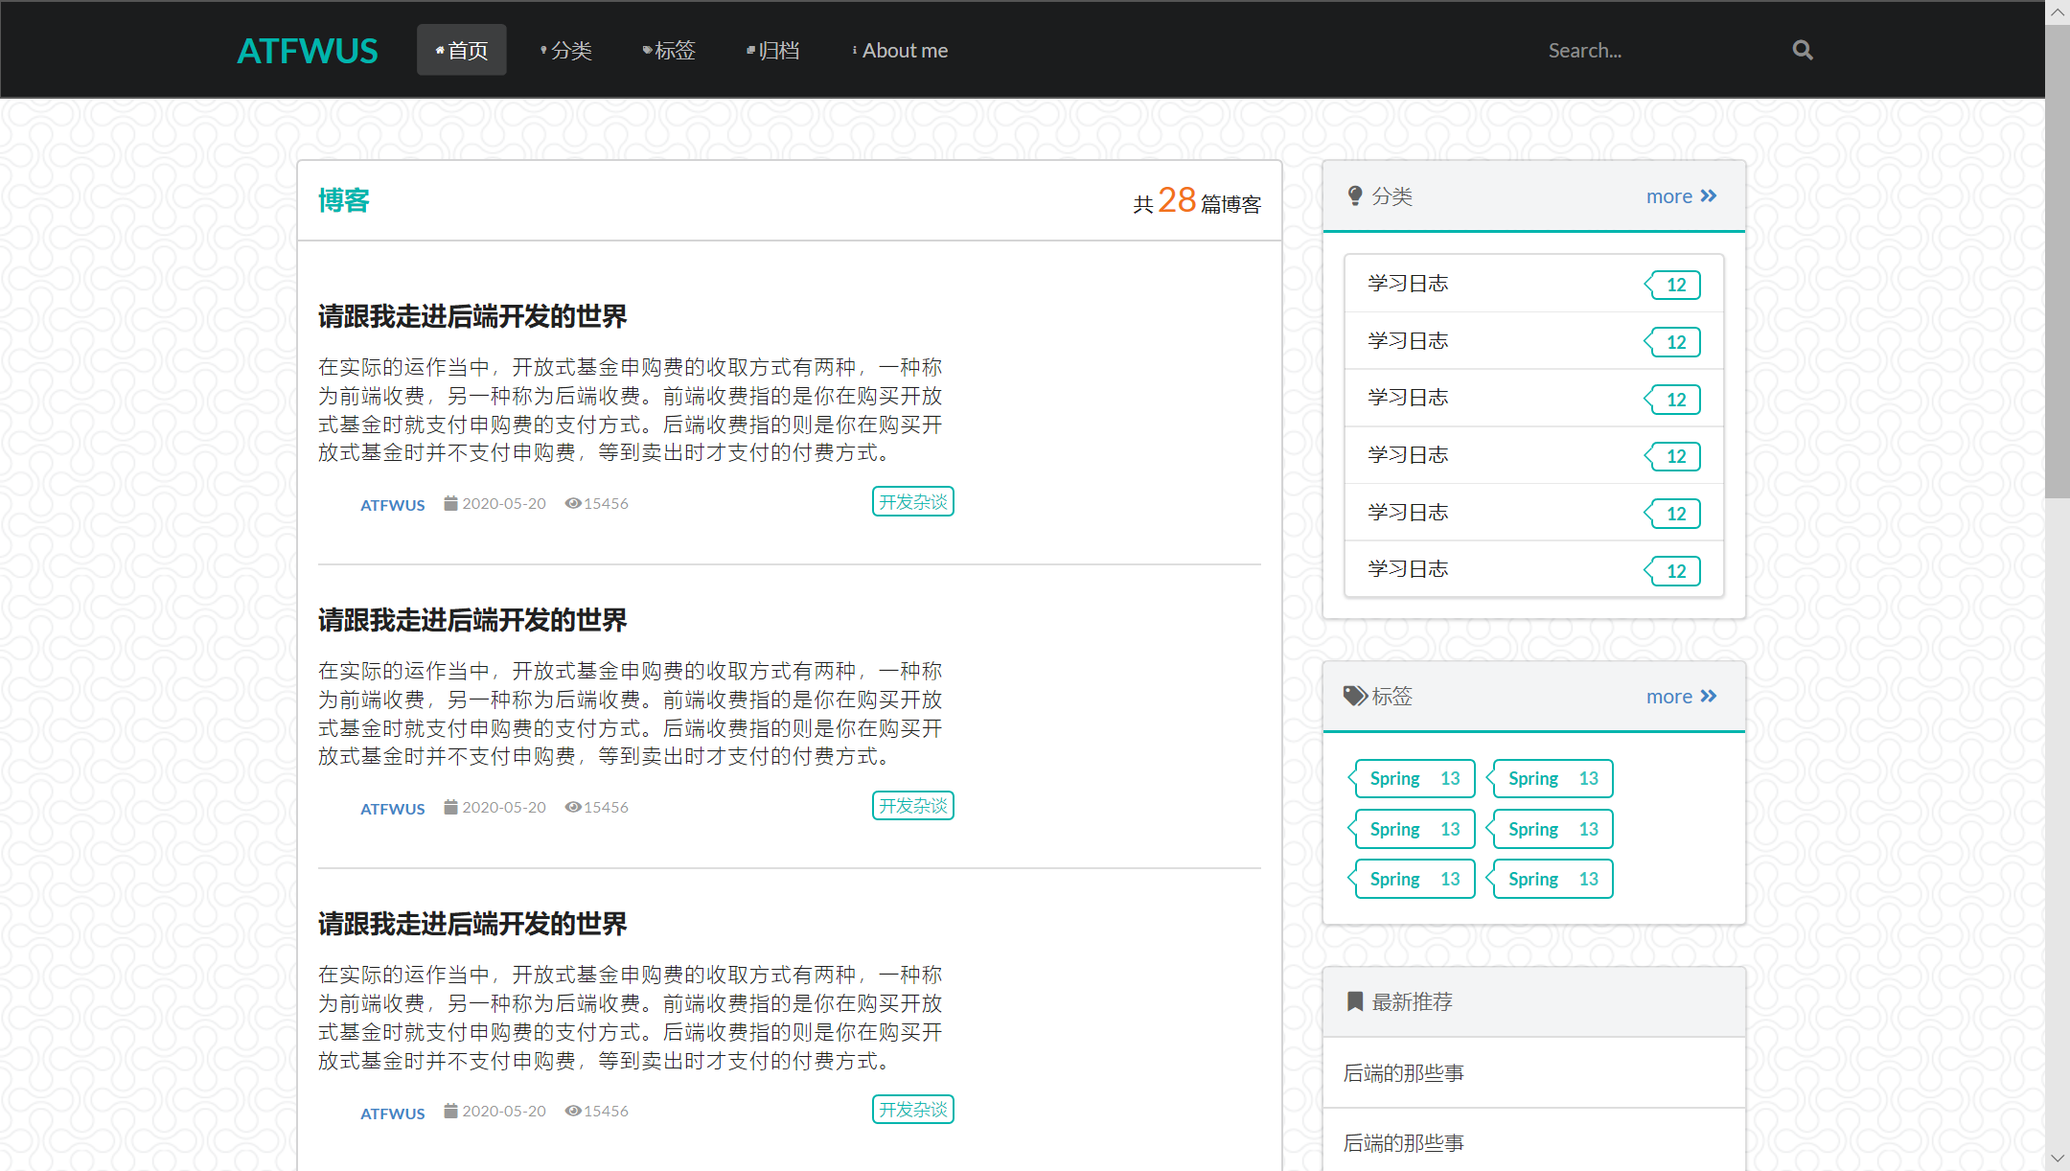Viewport: 2070px width, 1171px height.
Task: Select the second 学习日志 category row
Action: (1533, 341)
